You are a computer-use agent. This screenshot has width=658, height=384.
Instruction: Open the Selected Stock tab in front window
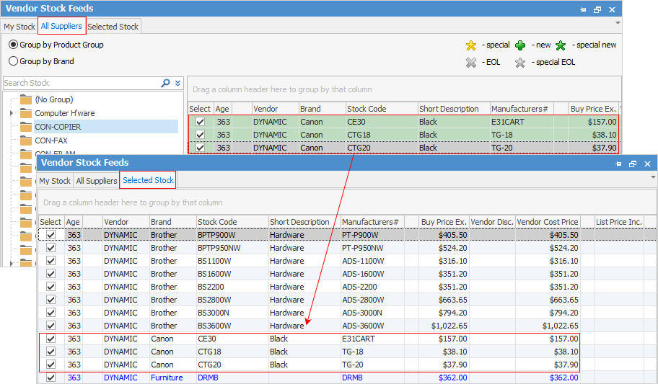[148, 180]
